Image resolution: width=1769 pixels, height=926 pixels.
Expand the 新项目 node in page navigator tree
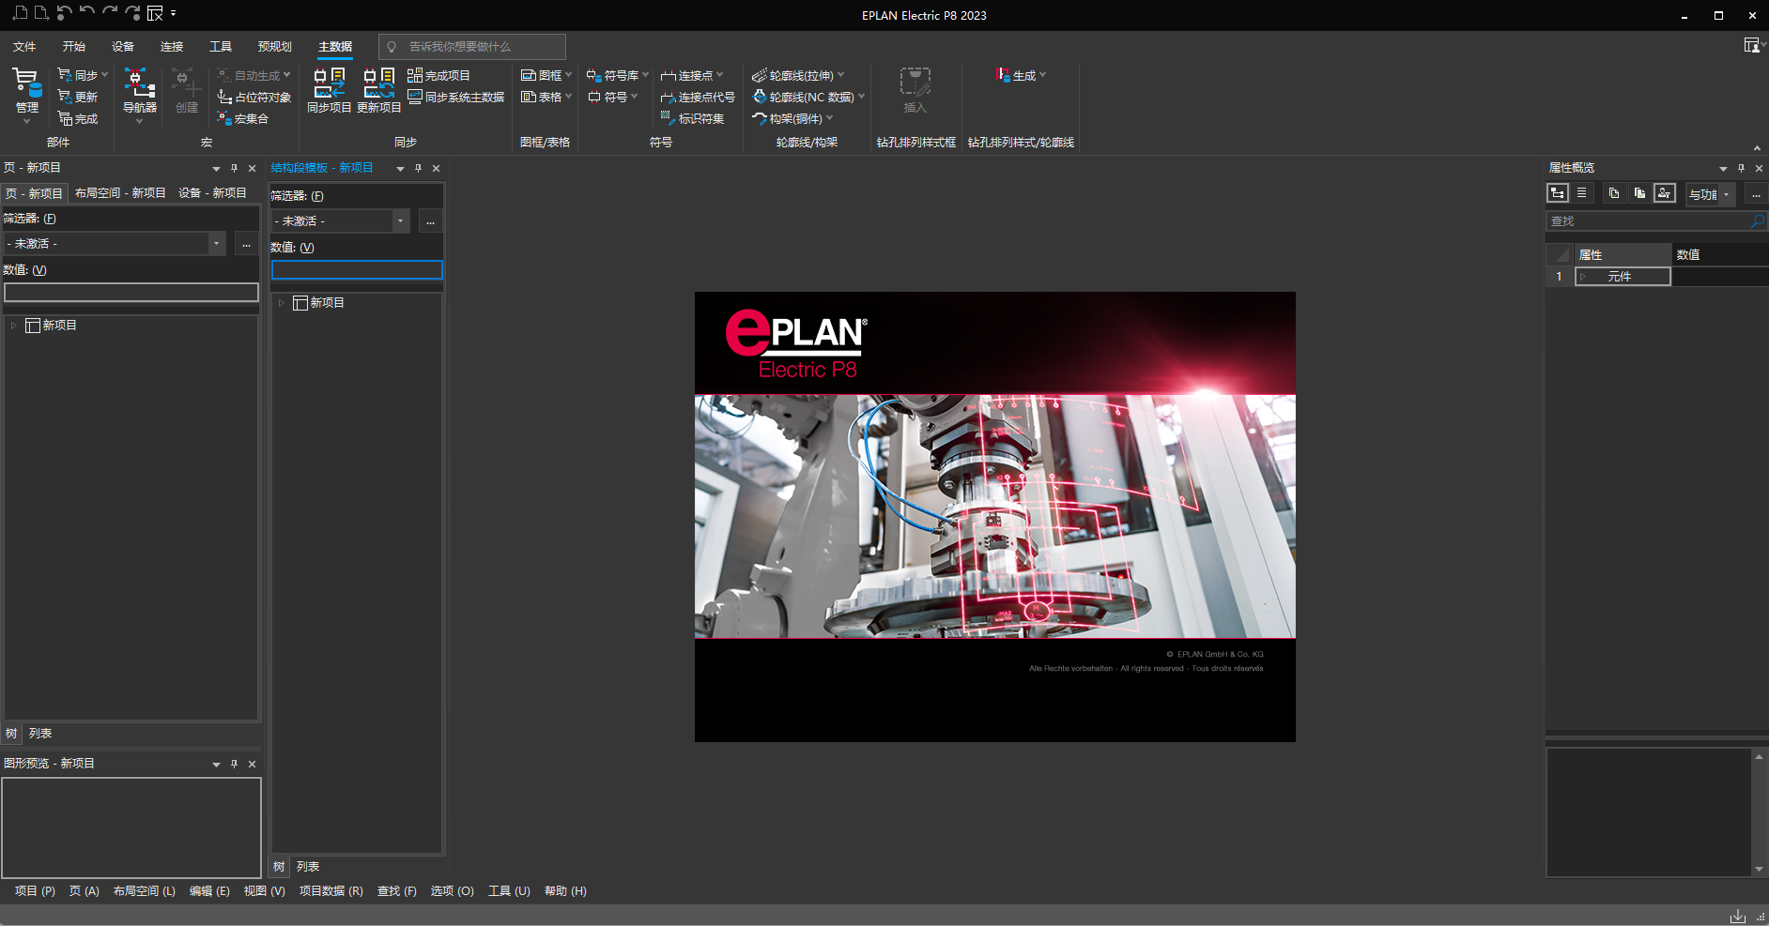[x=13, y=326]
